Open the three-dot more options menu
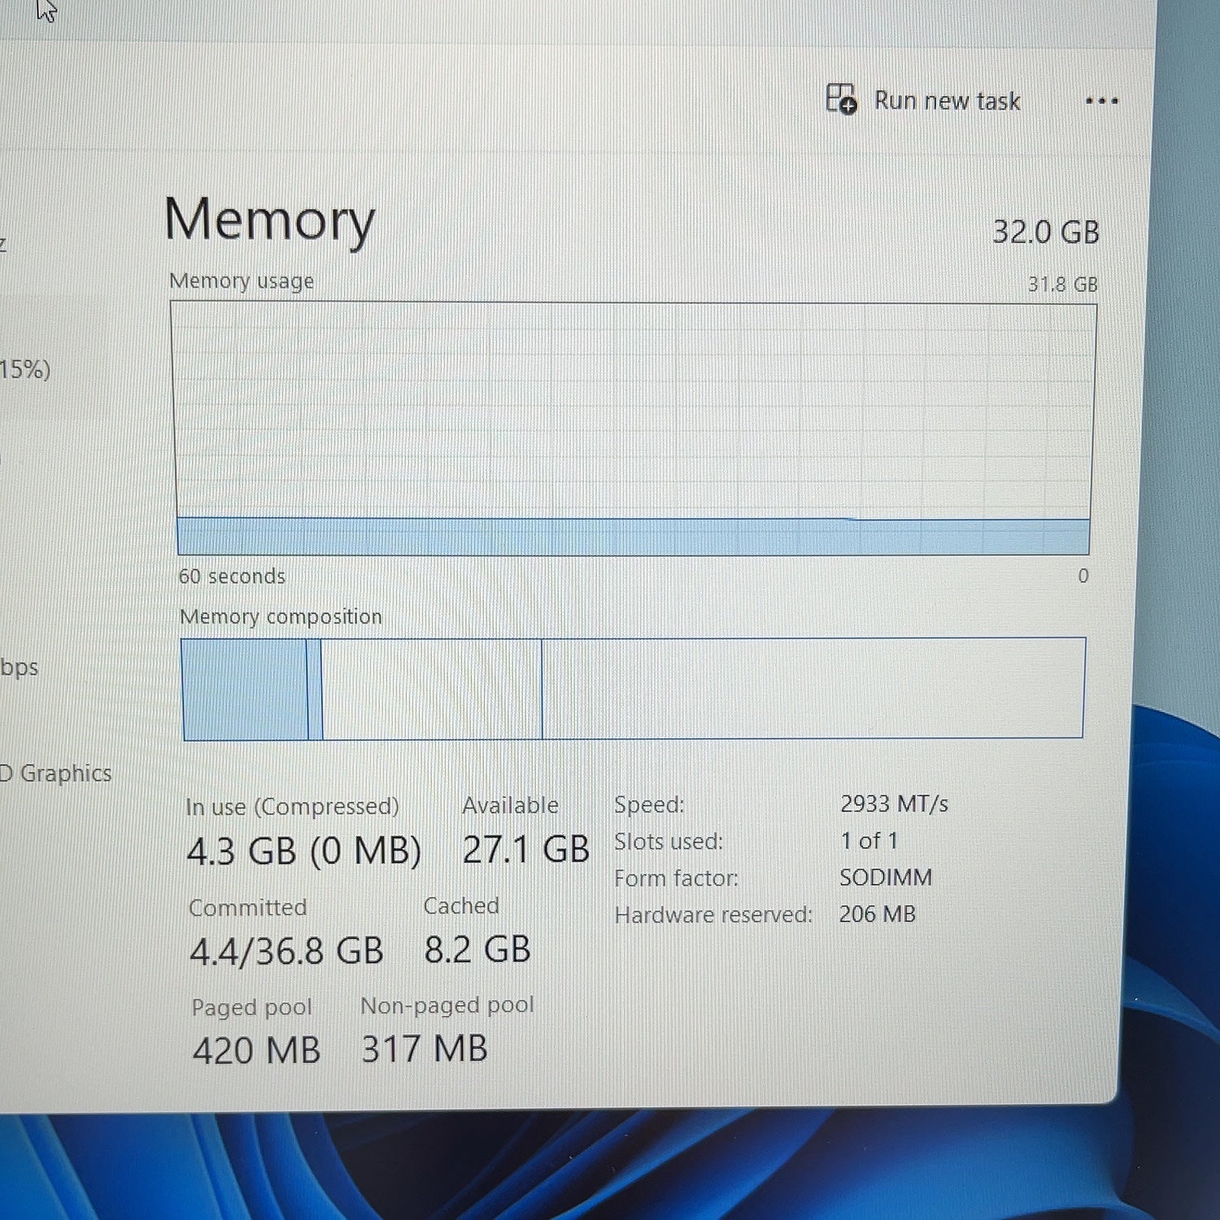1220x1220 pixels. [x=1101, y=102]
